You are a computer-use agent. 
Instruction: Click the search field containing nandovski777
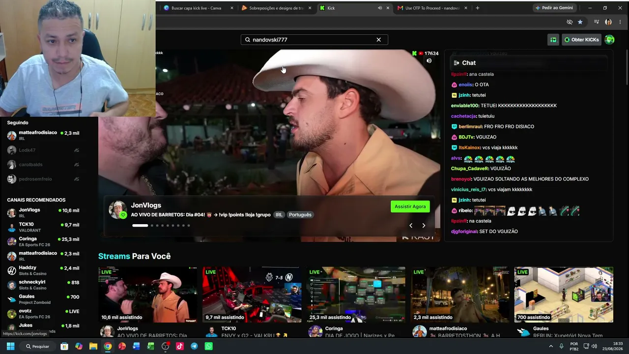click(x=314, y=40)
